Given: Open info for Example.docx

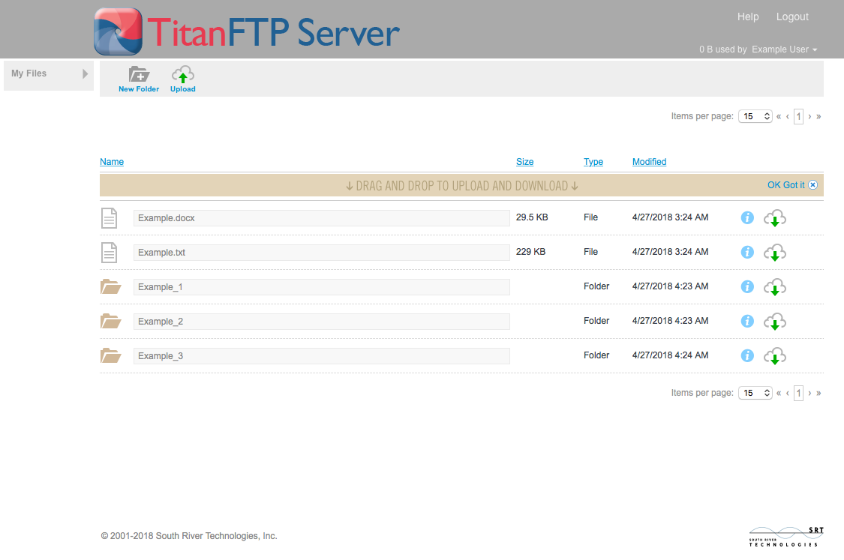Looking at the screenshot, I should click(x=747, y=218).
